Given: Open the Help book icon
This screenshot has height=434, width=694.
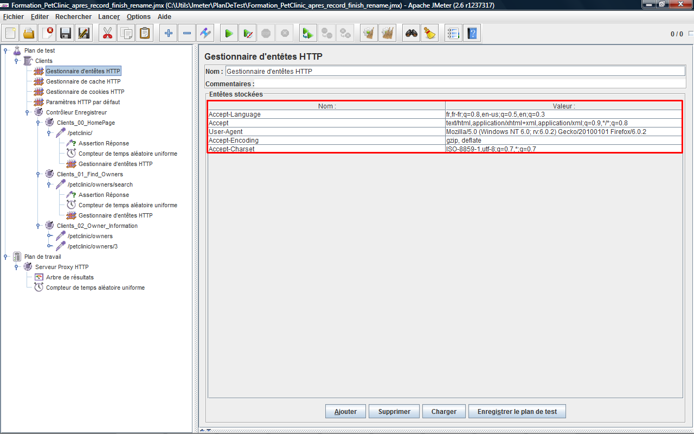Looking at the screenshot, I should pyautogui.click(x=472, y=34).
